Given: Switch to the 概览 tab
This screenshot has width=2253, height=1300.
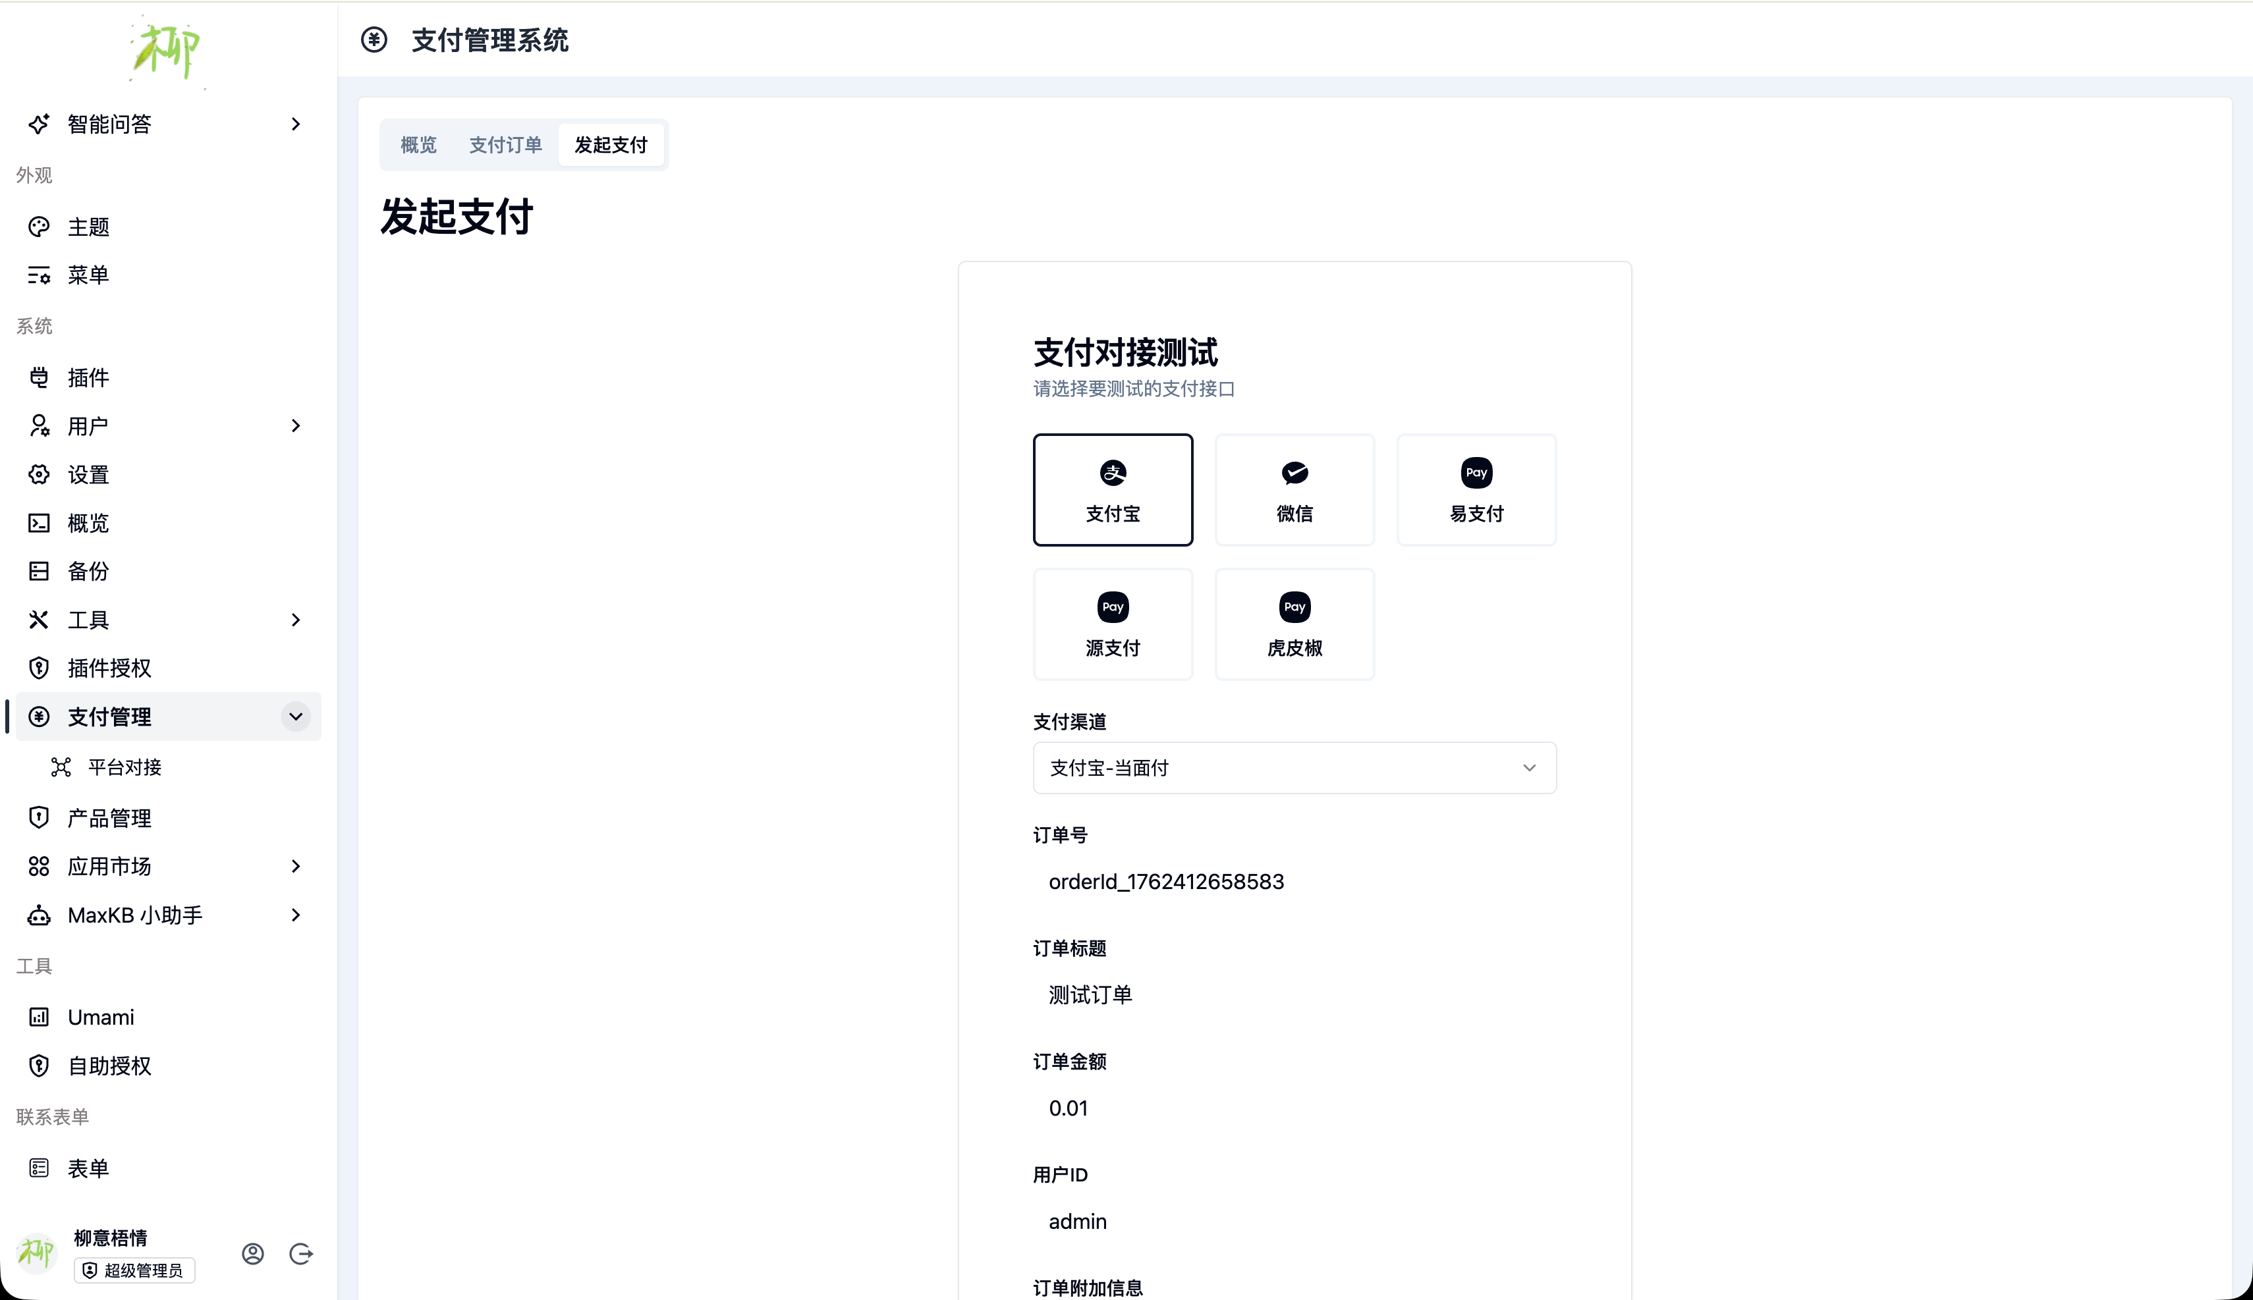Looking at the screenshot, I should point(417,144).
